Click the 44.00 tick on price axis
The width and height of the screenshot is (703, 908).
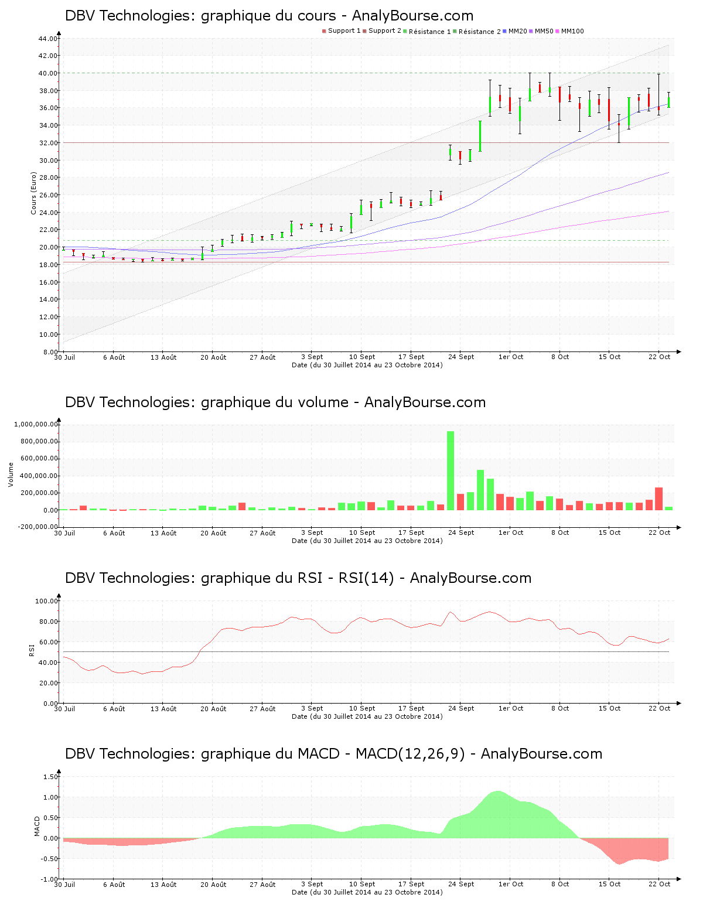tap(48, 39)
